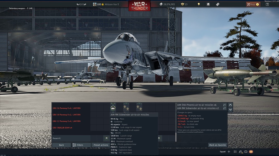279x156 pixels.
Task: Move the weapon list up with arrow
Action: 230,105
